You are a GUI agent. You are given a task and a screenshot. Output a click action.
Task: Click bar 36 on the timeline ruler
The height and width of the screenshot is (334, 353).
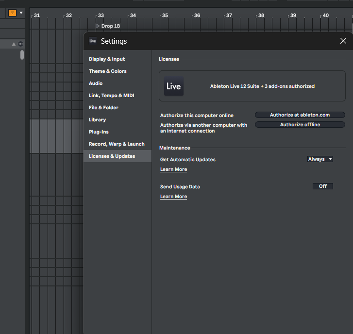tap(197, 16)
